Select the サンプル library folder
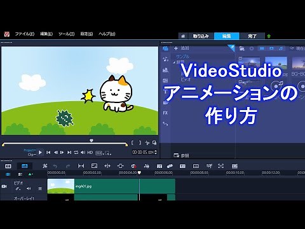305x229 pixels. click(182, 57)
